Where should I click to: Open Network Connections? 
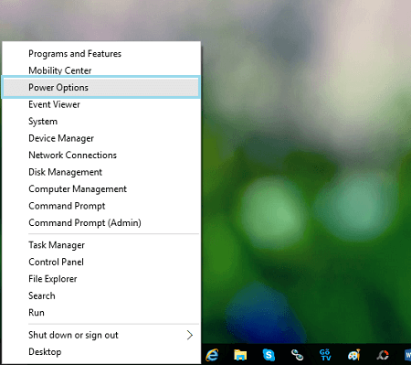(101, 156)
